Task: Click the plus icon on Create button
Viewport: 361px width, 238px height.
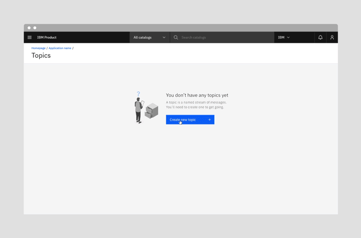Action: pyautogui.click(x=210, y=119)
